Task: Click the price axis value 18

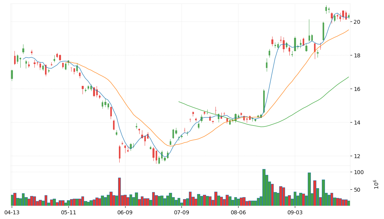Action: 357,55
